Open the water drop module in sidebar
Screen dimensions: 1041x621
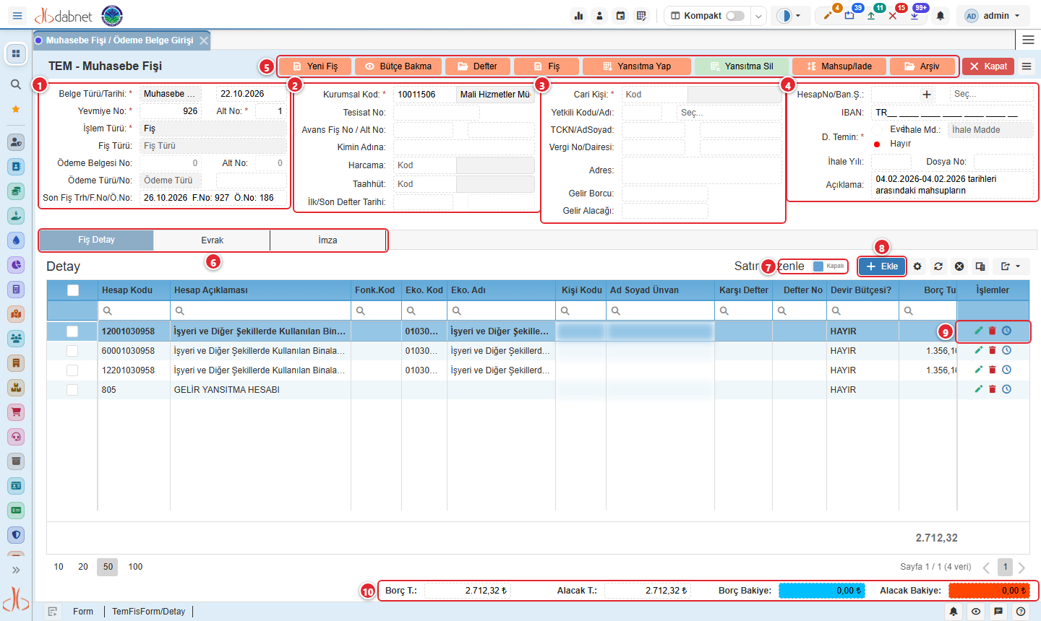[16, 240]
